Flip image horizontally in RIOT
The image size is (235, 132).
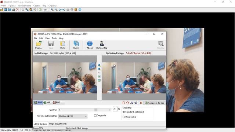(x=131, y=103)
